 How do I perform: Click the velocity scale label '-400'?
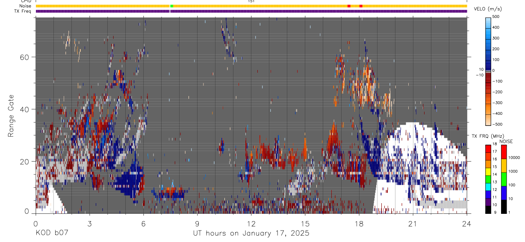click(x=498, y=114)
